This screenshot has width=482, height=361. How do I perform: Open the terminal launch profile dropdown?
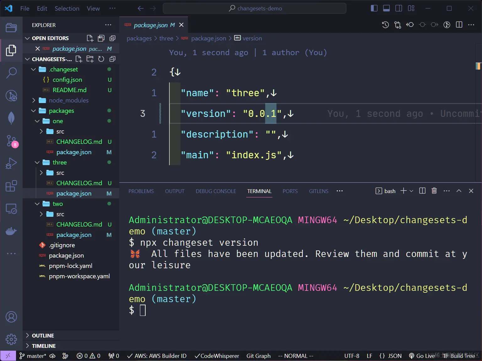click(x=411, y=191)
